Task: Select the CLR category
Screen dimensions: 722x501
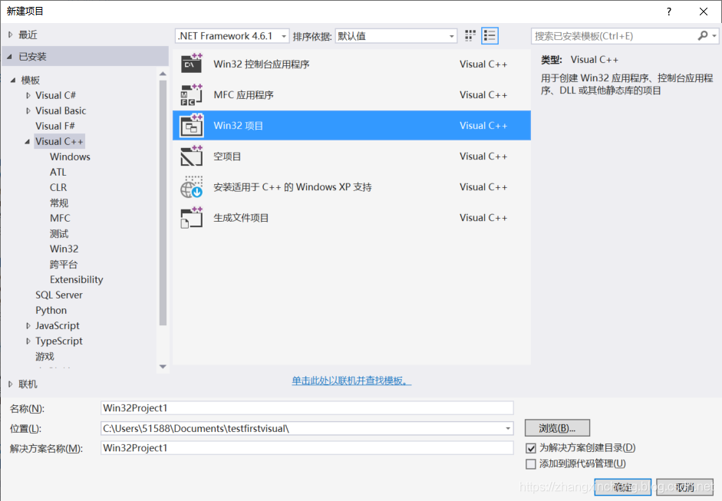Action: [58, 187]
